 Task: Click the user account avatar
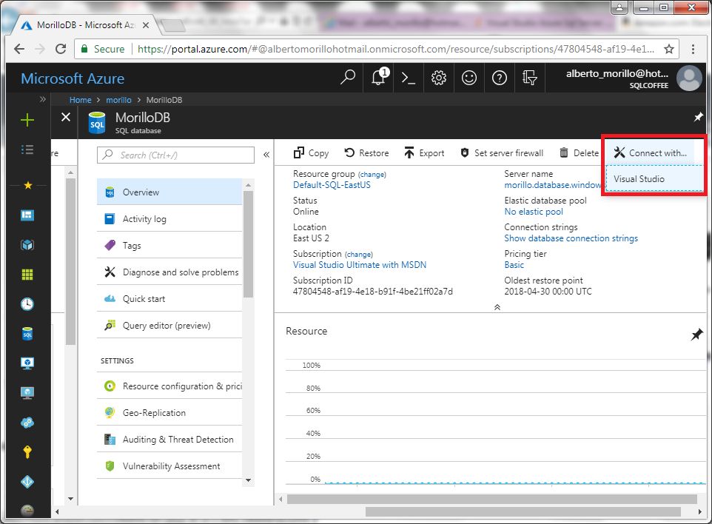(689, 78)
